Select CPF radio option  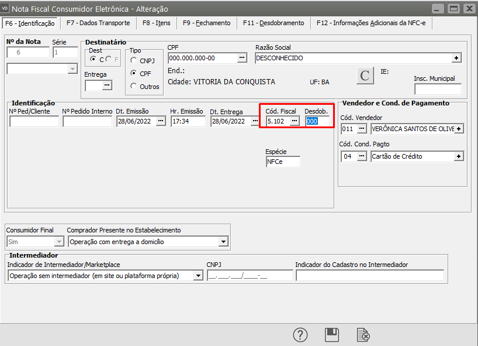(x=134, y=74)
